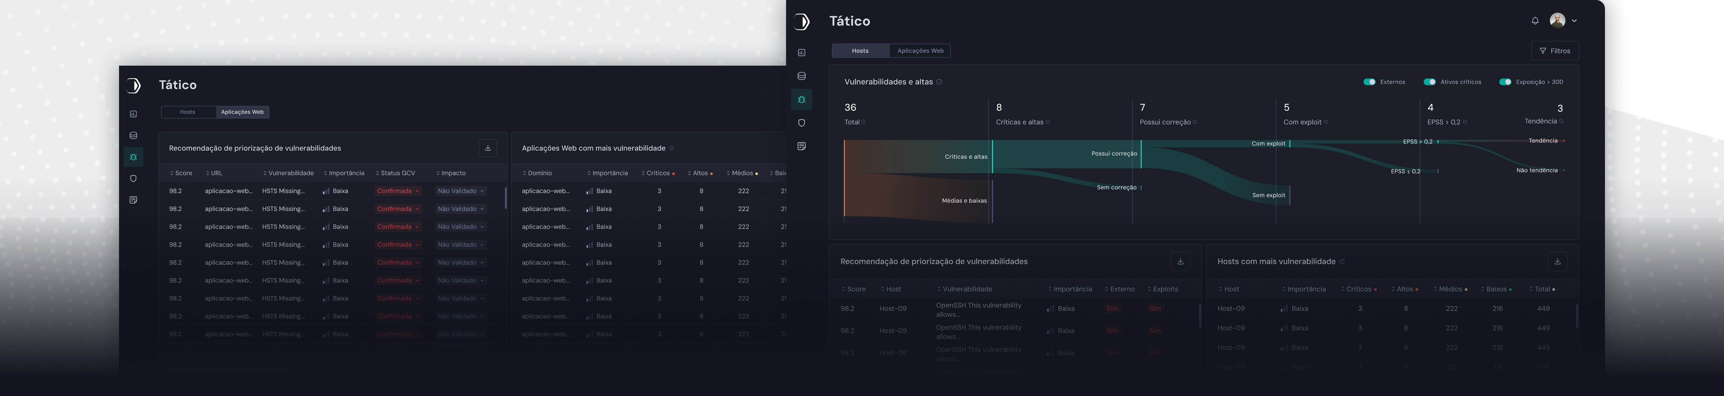Expand the first row's Não Validado dropdown

coord(460,191)
